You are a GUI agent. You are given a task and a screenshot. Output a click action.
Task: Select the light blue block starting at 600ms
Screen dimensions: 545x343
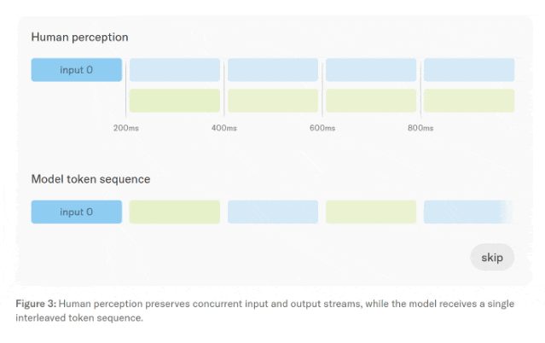pos(371,70)
